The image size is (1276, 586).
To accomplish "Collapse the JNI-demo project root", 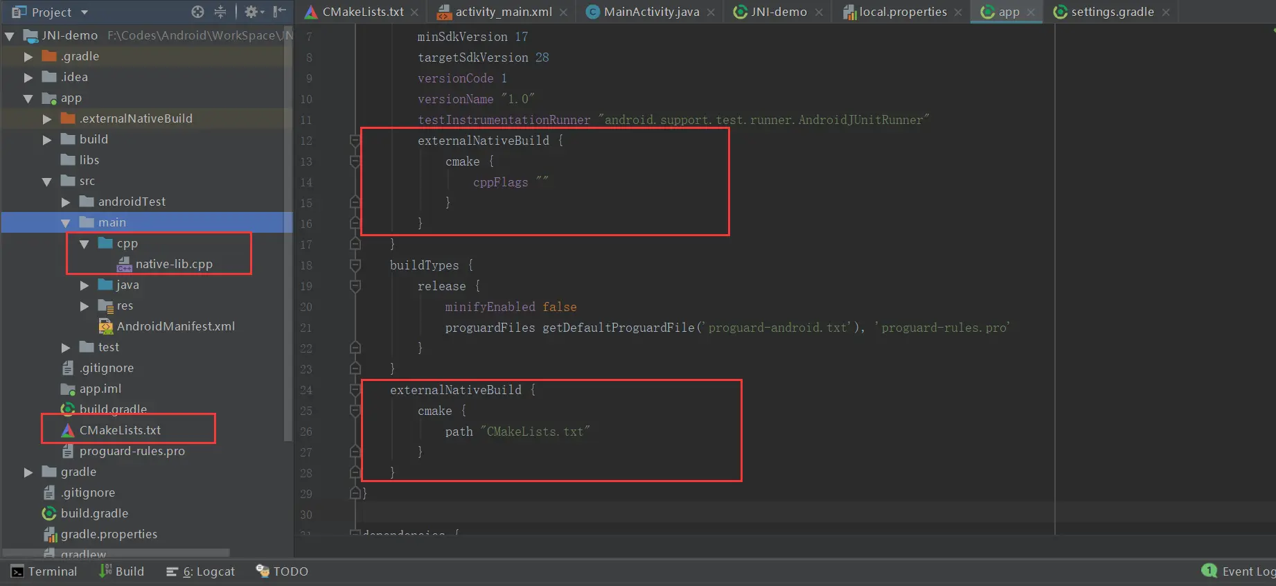I will pos(10,36).
